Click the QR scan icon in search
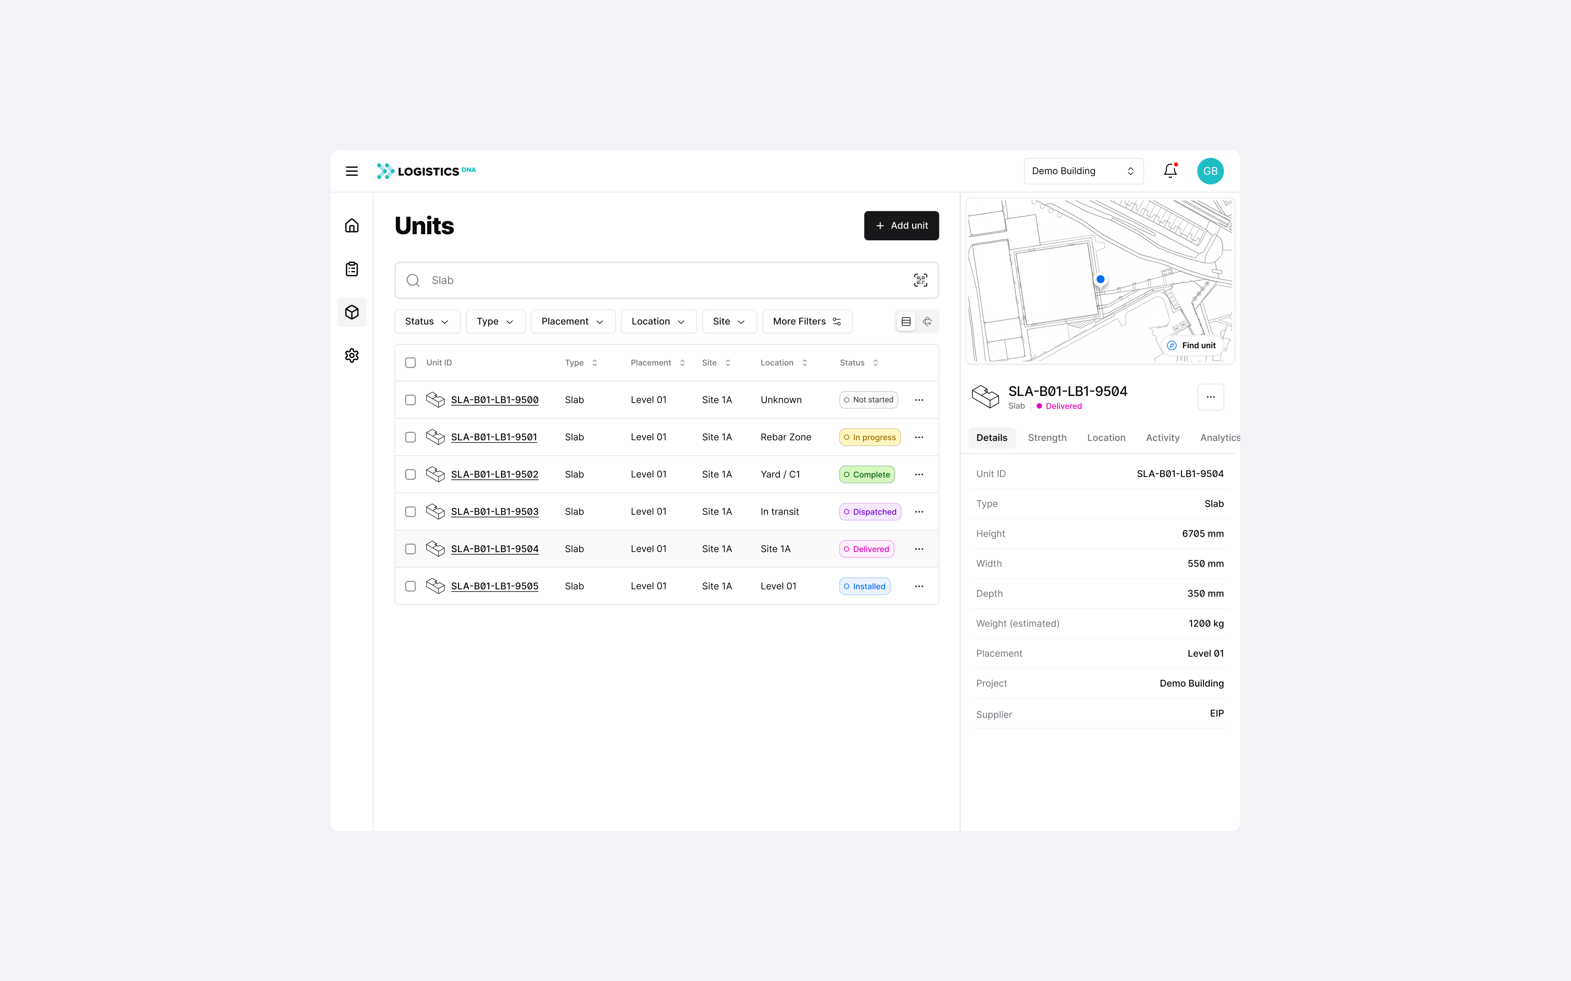The height and width of the screenshot is (981, 1571). (920, 280)
